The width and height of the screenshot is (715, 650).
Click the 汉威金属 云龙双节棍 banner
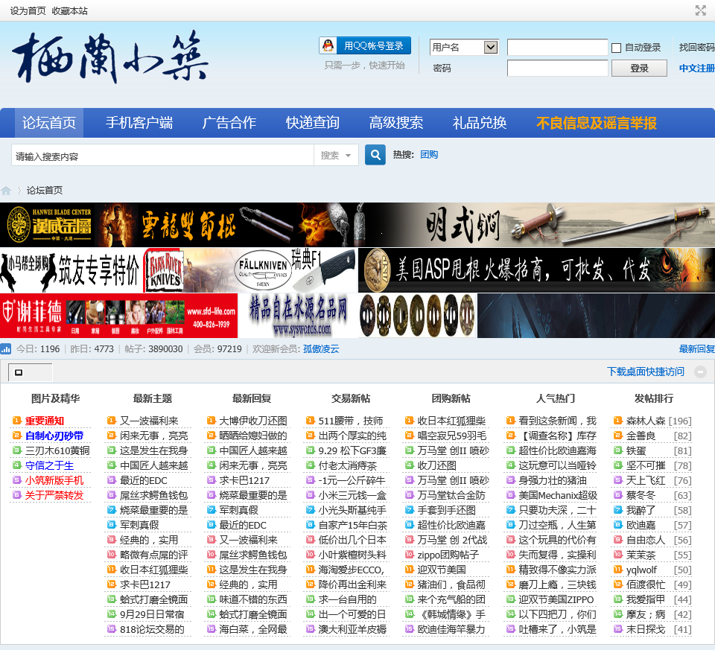tap(191, 225)
